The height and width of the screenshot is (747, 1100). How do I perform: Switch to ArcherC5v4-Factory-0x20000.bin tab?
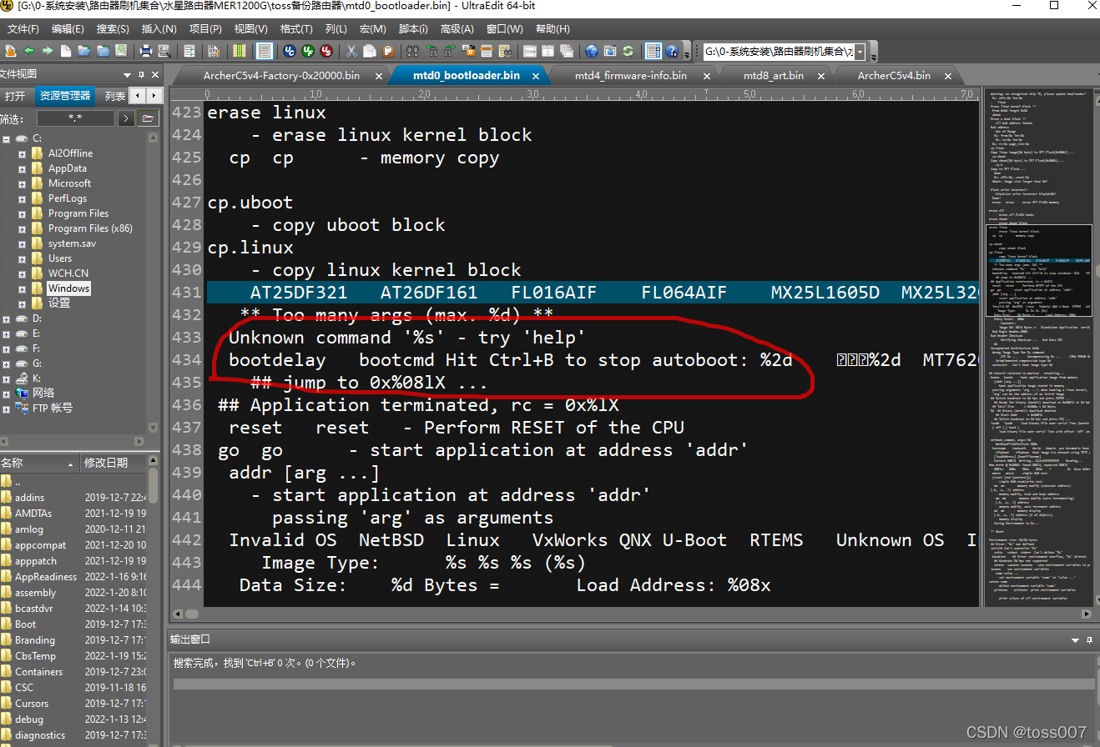point(281,75)
